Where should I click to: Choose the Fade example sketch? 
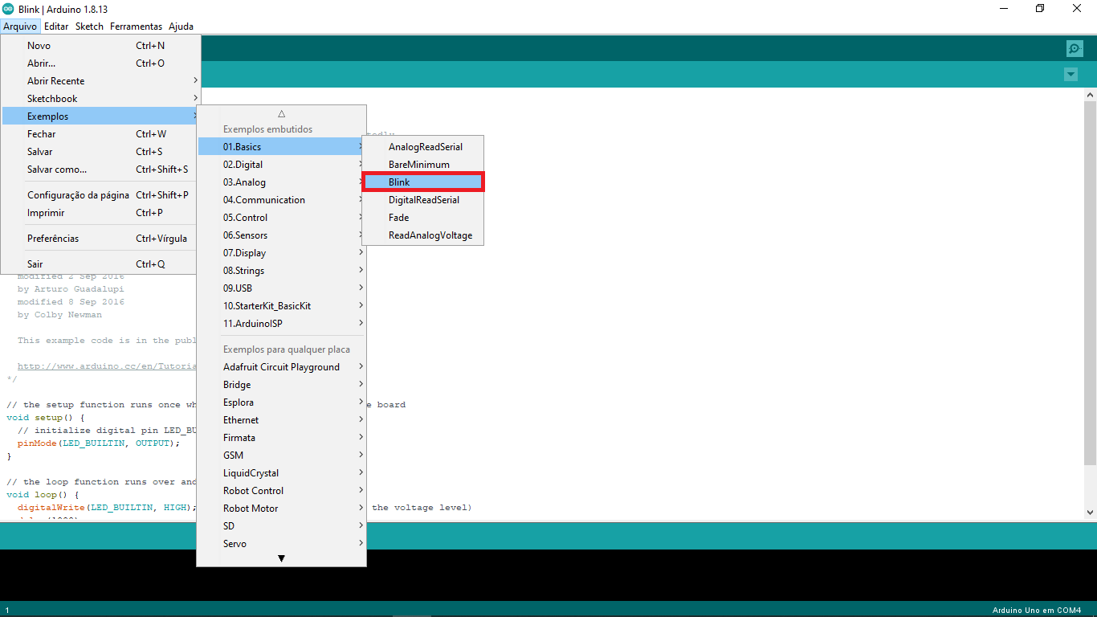pos(399,218)
